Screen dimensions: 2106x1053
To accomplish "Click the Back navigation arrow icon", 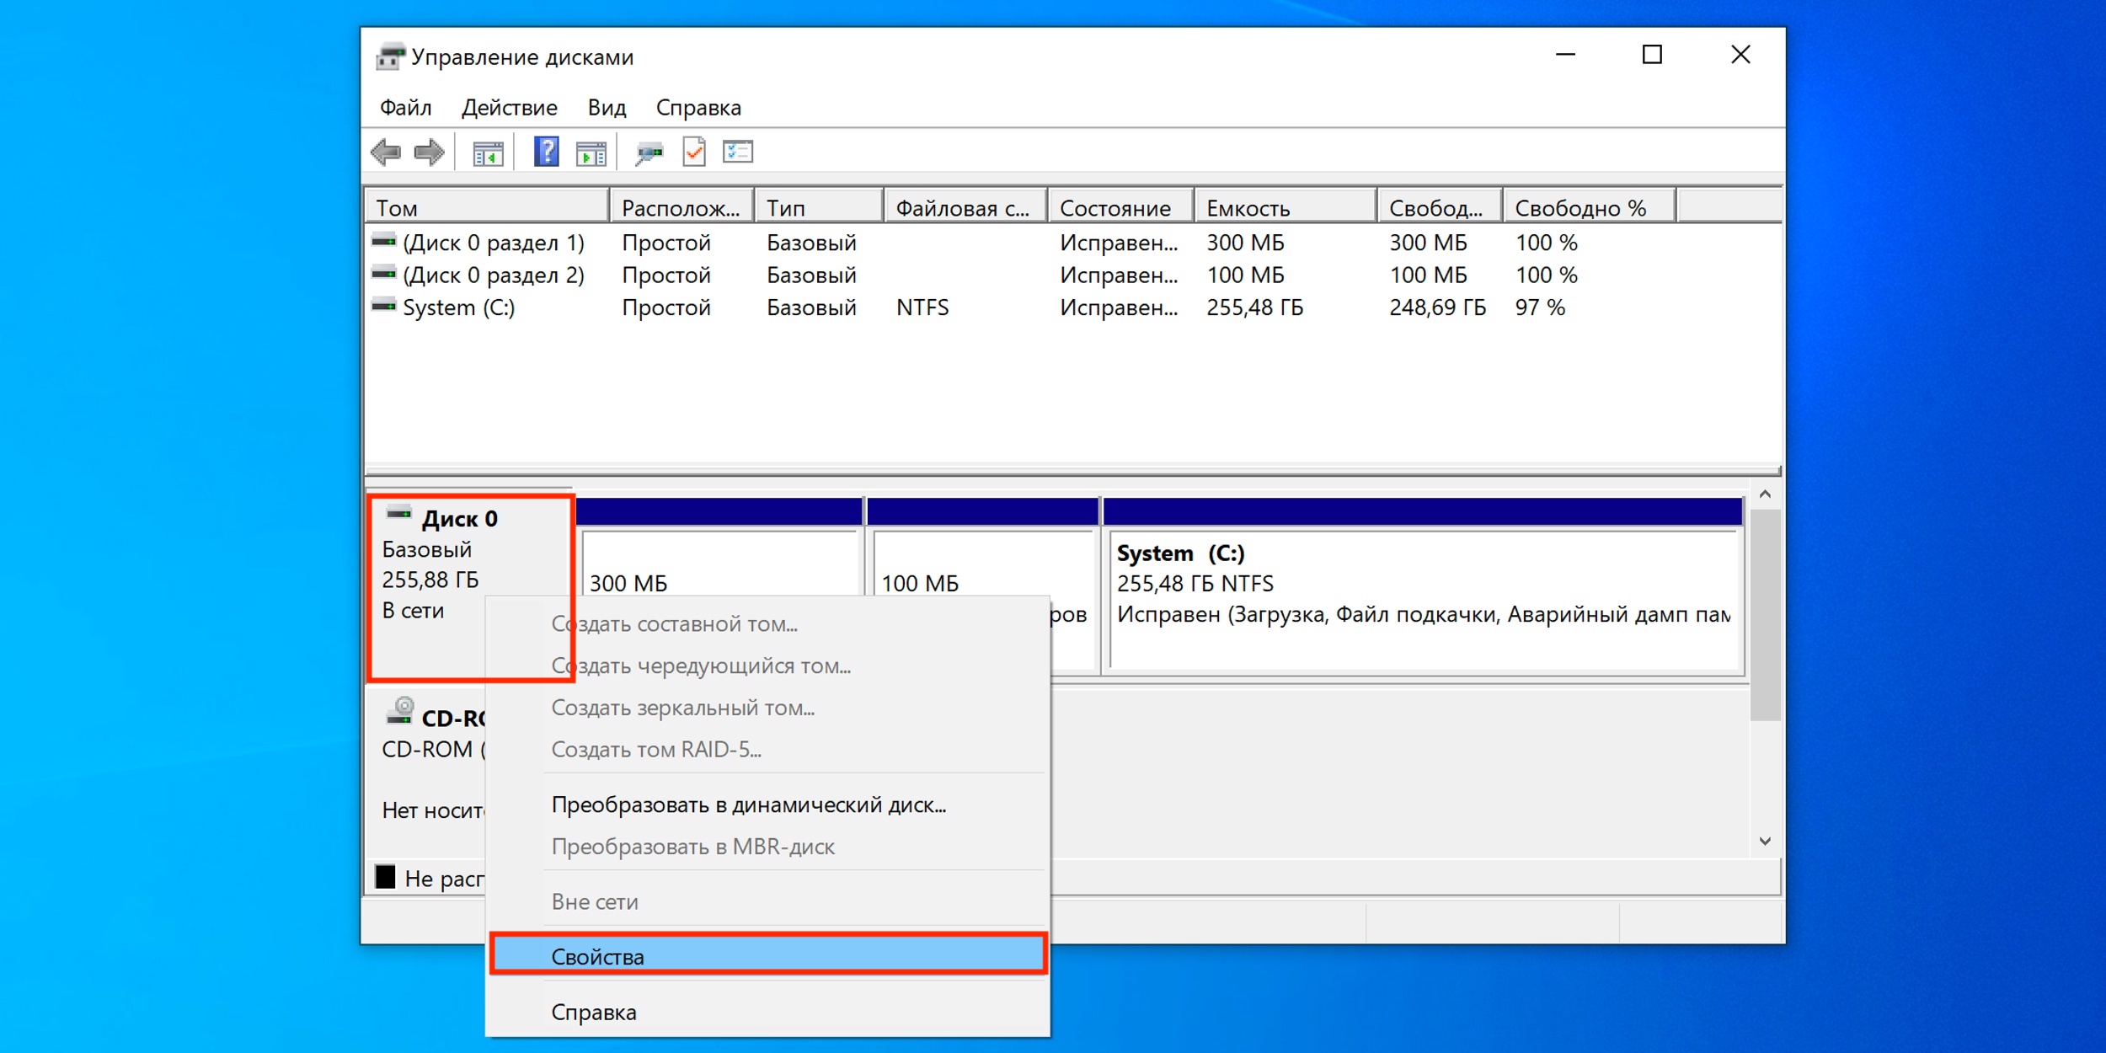I will pyautogui.click(x=388, y=151).
